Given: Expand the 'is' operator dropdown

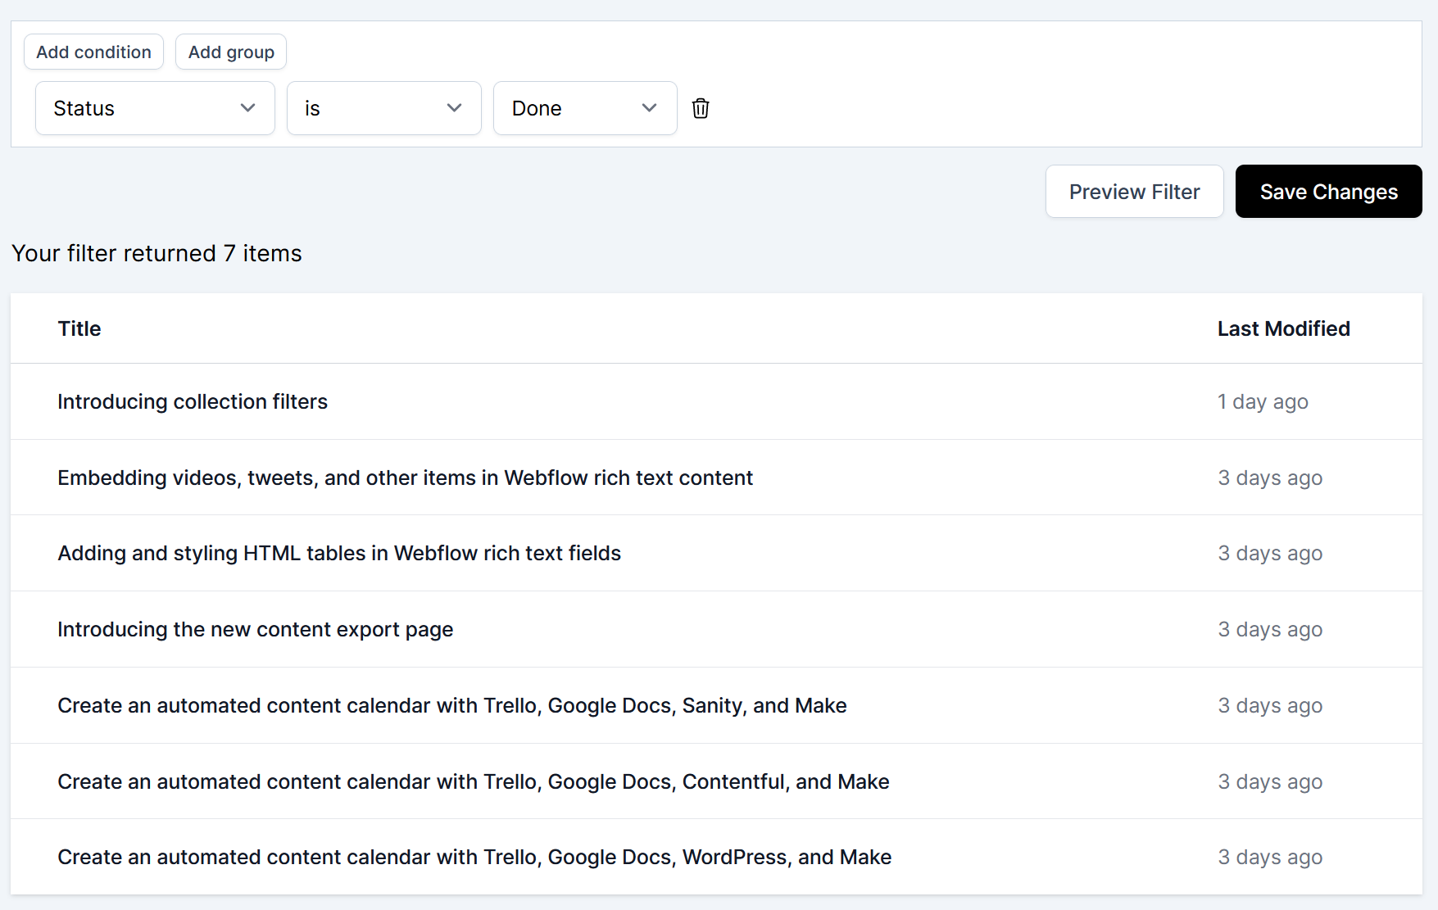Looking at the screenshot, I should click(383, 108).
